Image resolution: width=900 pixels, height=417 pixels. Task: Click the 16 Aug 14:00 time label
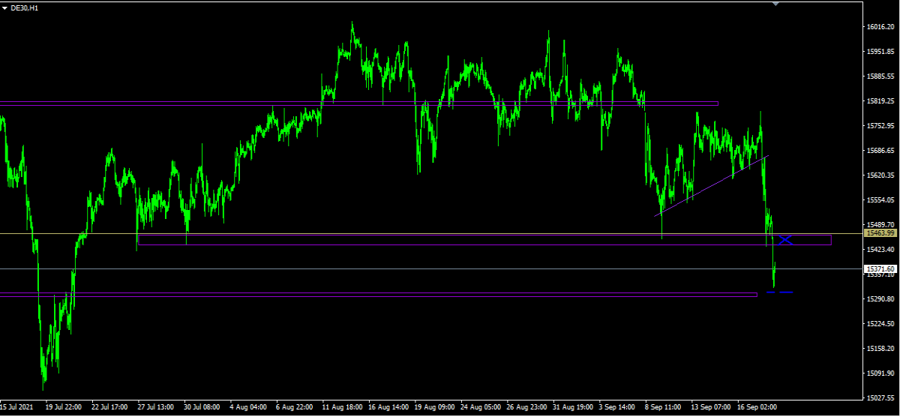tap(388, 407)
